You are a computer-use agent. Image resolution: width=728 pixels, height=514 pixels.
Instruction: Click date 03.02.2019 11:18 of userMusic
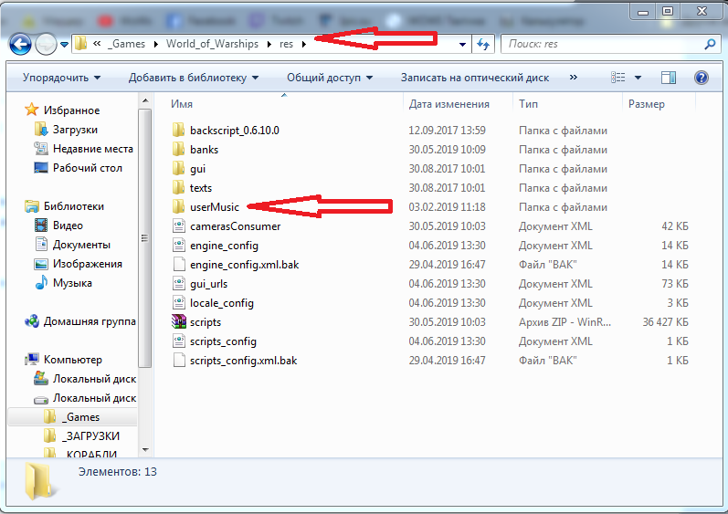pyautogui.click(x=447, y=207)
